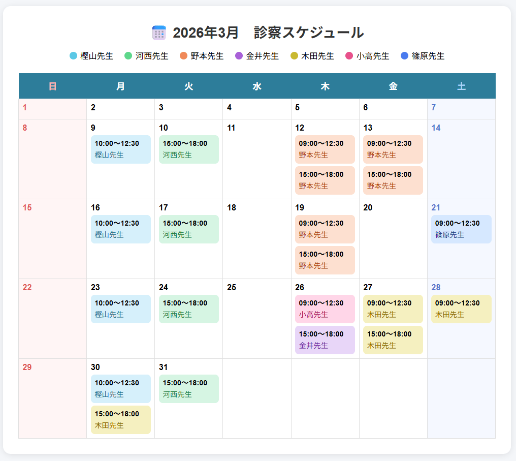Click the blue 樫山先生 legend dot
Screen dimensions: 516x461
coord(74,56)
